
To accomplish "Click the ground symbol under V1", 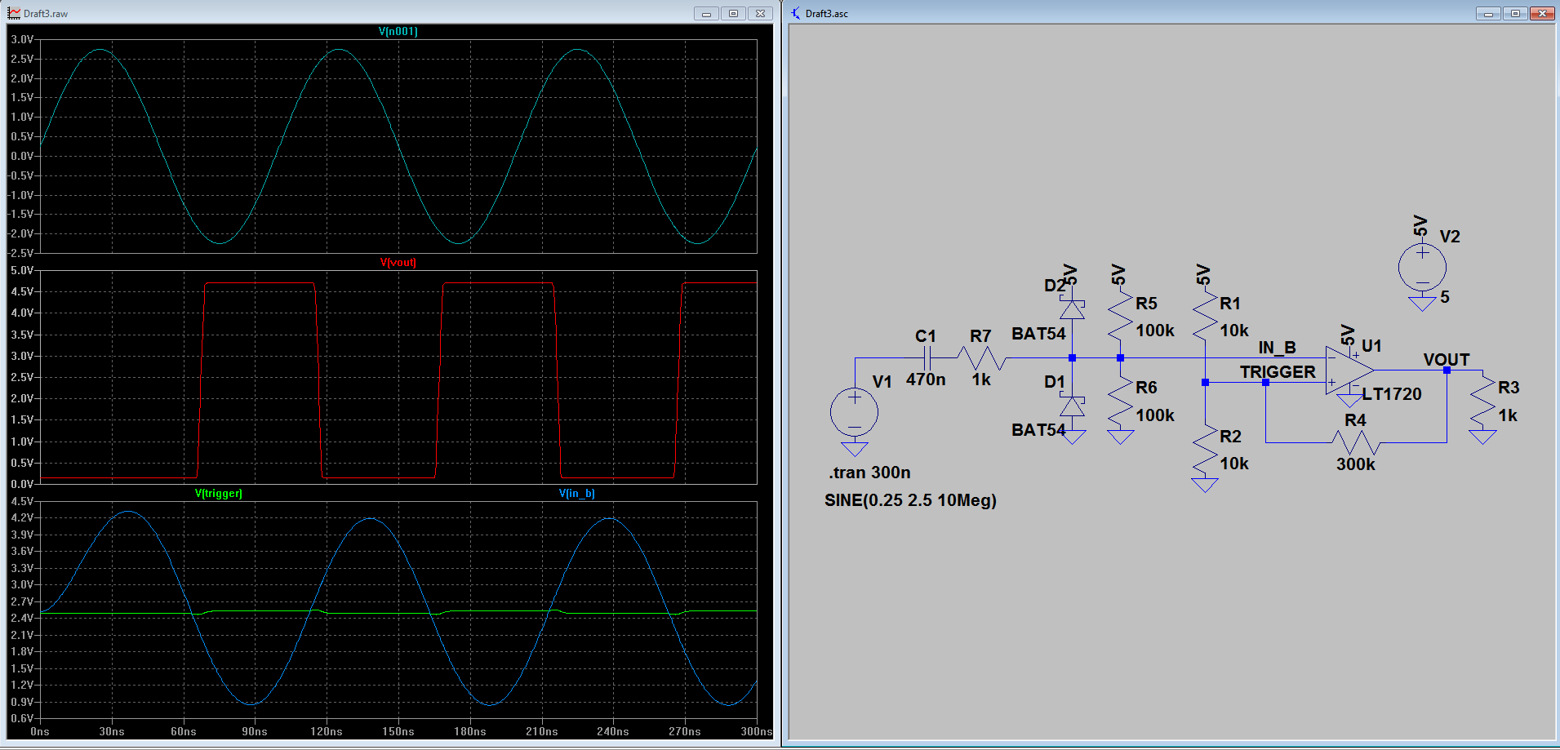I will coord(855,449).
